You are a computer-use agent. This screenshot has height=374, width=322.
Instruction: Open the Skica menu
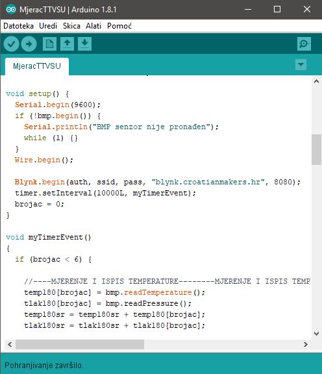pyautogui.click(x=71, y=26)
